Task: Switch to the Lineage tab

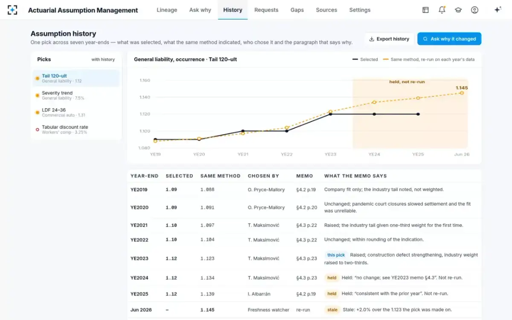Action: (167, 10)
